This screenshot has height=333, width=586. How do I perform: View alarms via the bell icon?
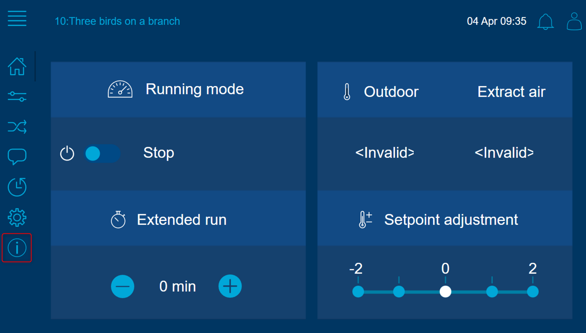point(545,21)
